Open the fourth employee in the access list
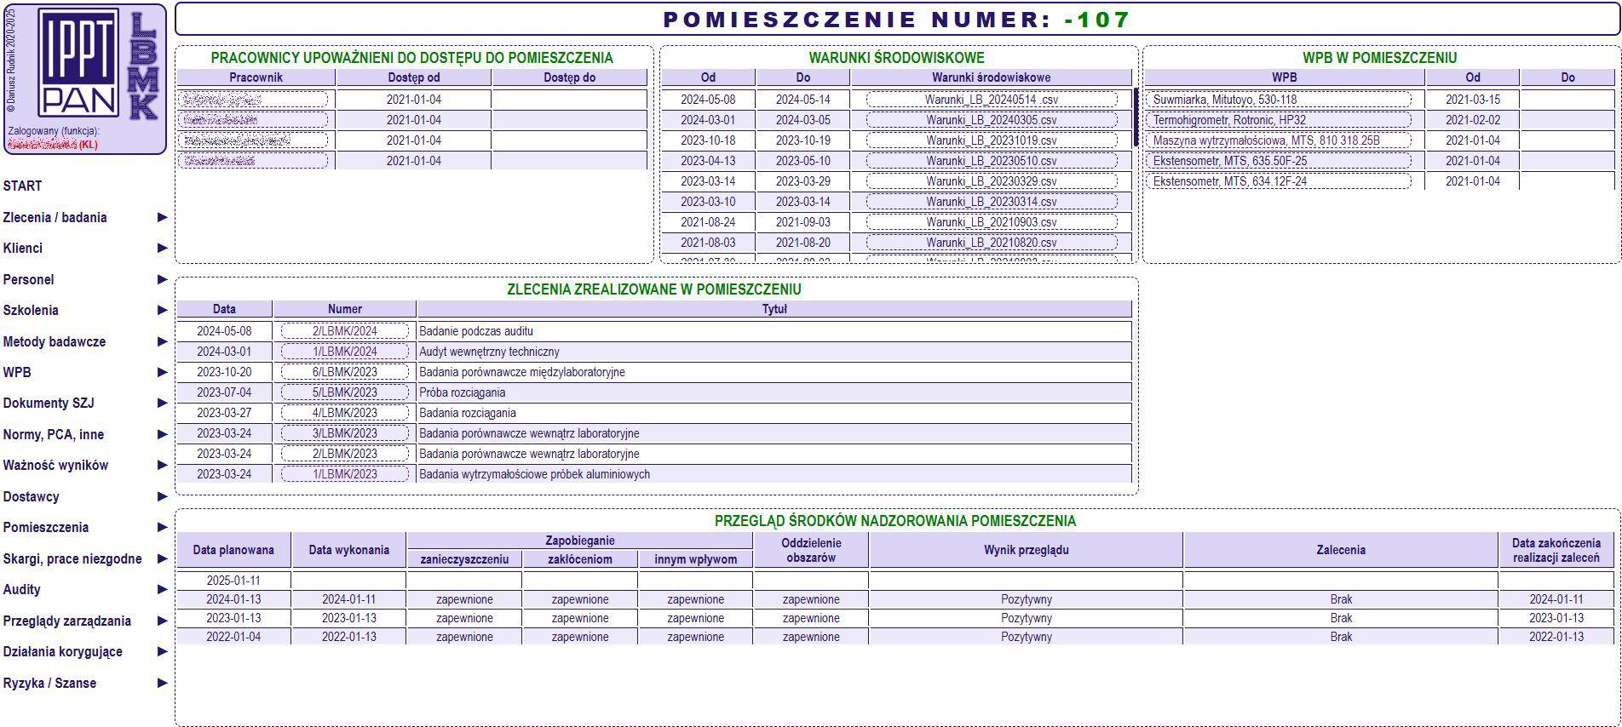 click(x=253, y=161)
